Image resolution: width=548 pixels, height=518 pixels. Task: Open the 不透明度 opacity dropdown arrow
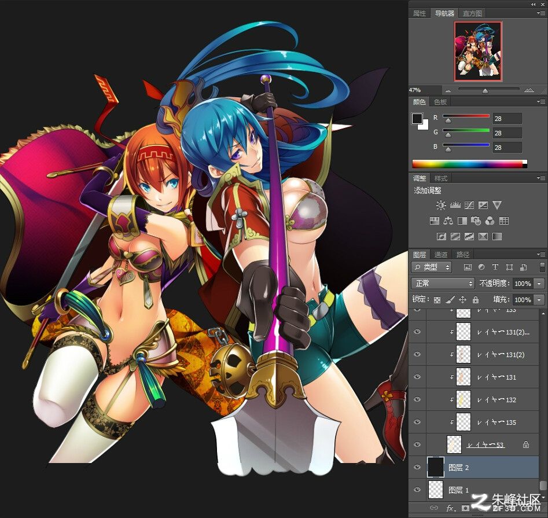(x=540, y=284)
